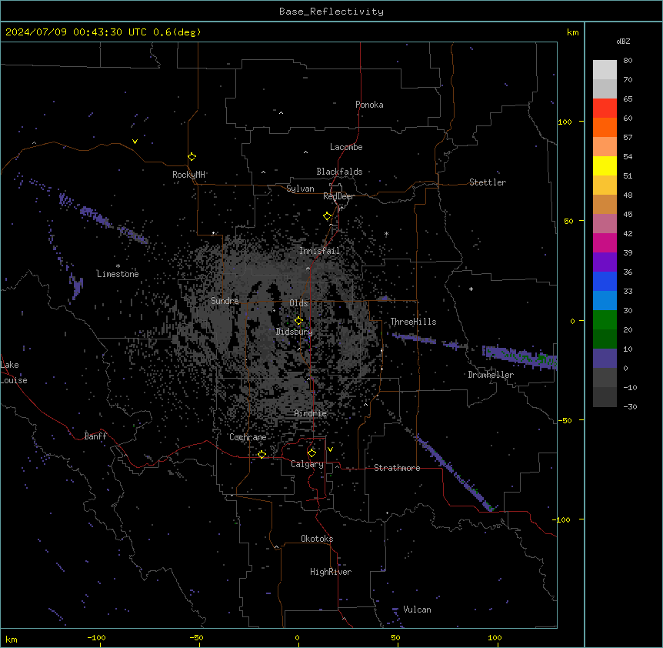Screen dimensions: 663x648
Task: Click the orange 60-57 dBZ legend swatch
Action: [605, 127]
